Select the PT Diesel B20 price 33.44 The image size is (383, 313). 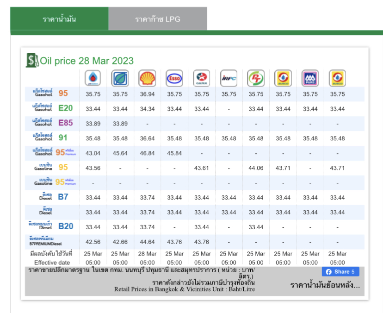[256, 227]
